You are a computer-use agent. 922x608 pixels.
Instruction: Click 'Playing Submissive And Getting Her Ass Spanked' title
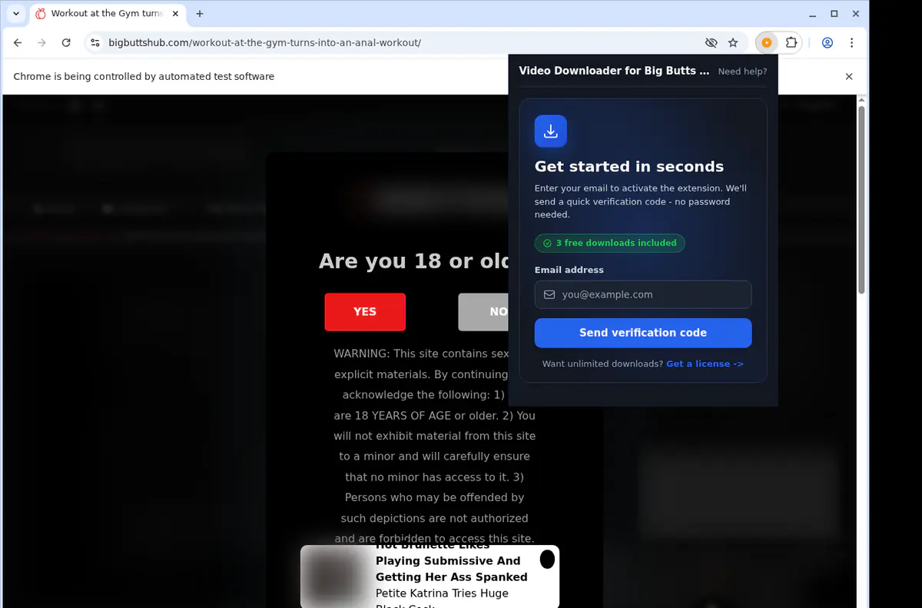coord(451,569)
